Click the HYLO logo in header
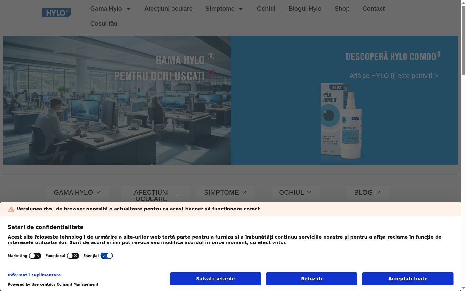 pos(57,13)
